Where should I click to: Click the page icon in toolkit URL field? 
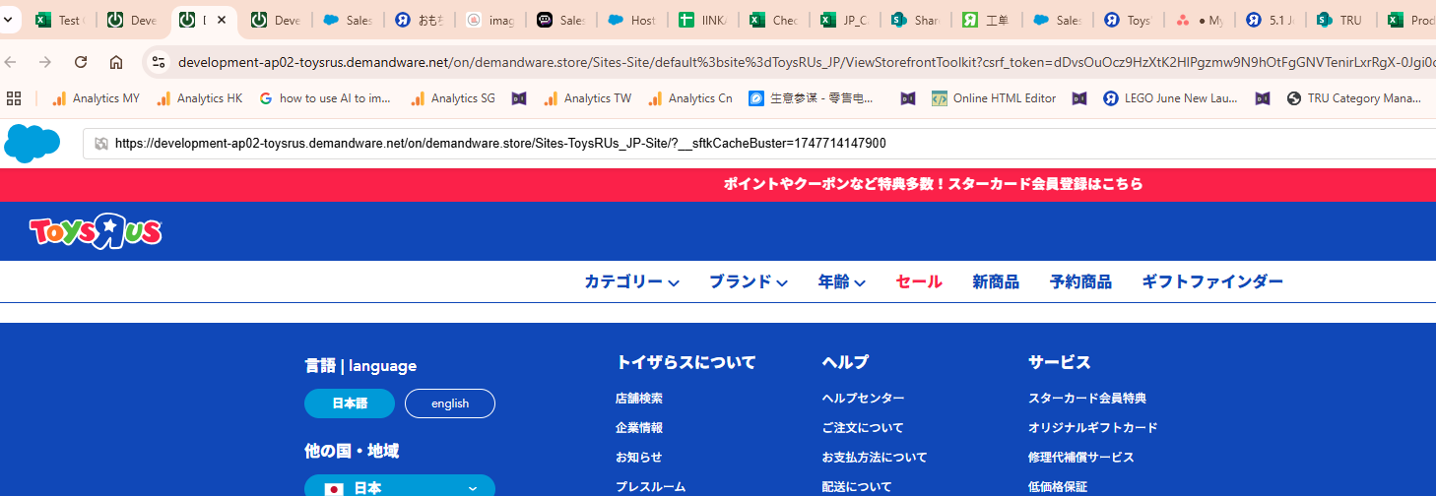100,144
